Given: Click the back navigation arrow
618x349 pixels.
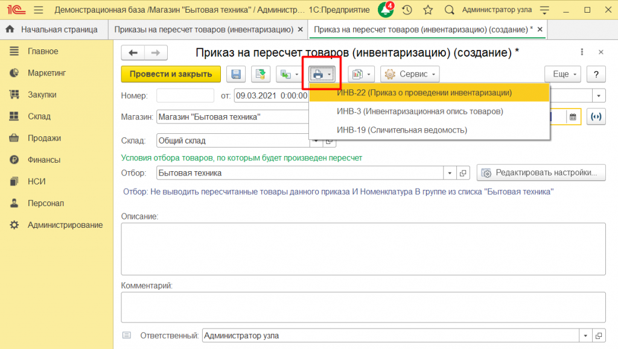Looking at the screenshot, I should (x=133, y=52).
